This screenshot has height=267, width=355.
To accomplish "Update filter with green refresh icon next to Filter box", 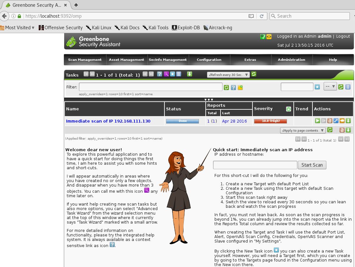I will click(x=226, y=87).
